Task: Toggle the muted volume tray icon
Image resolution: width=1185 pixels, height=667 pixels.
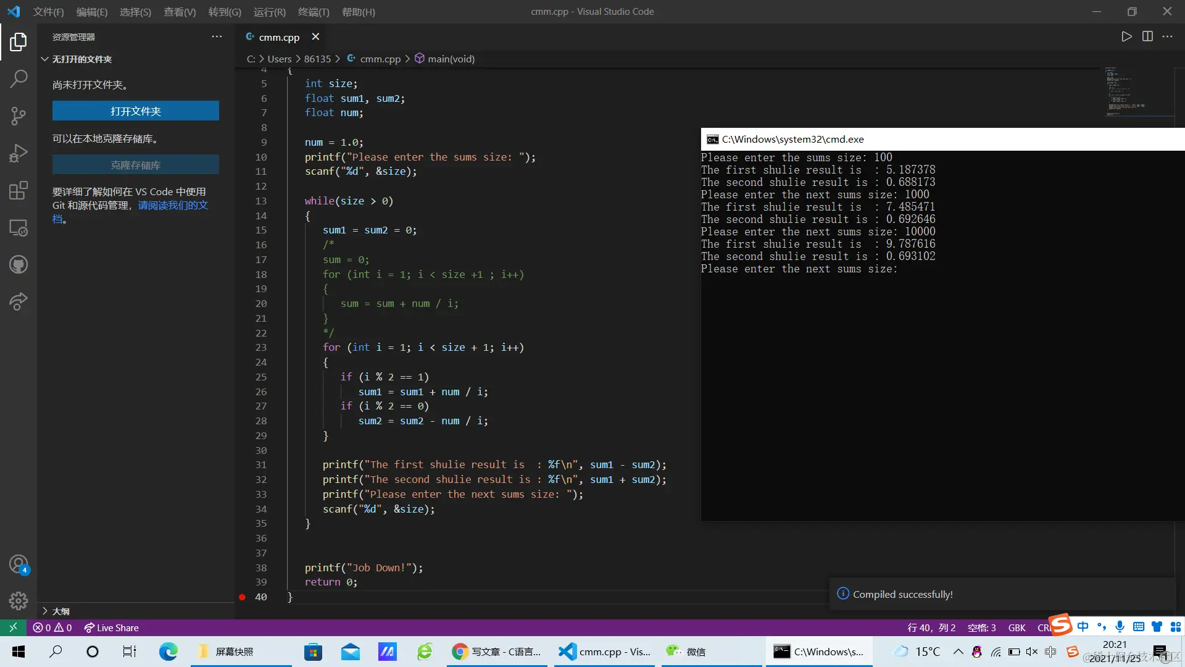Action: pyautogui.click(x=1032, y=652)
